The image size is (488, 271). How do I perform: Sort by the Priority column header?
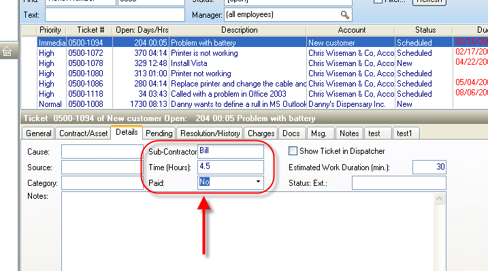[50, 30]
